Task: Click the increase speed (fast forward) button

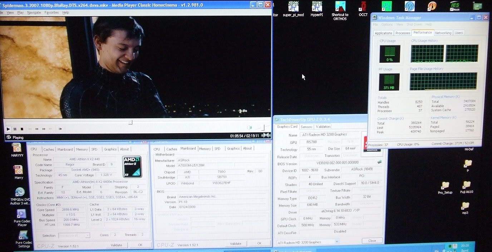Action: coord(44,129)
